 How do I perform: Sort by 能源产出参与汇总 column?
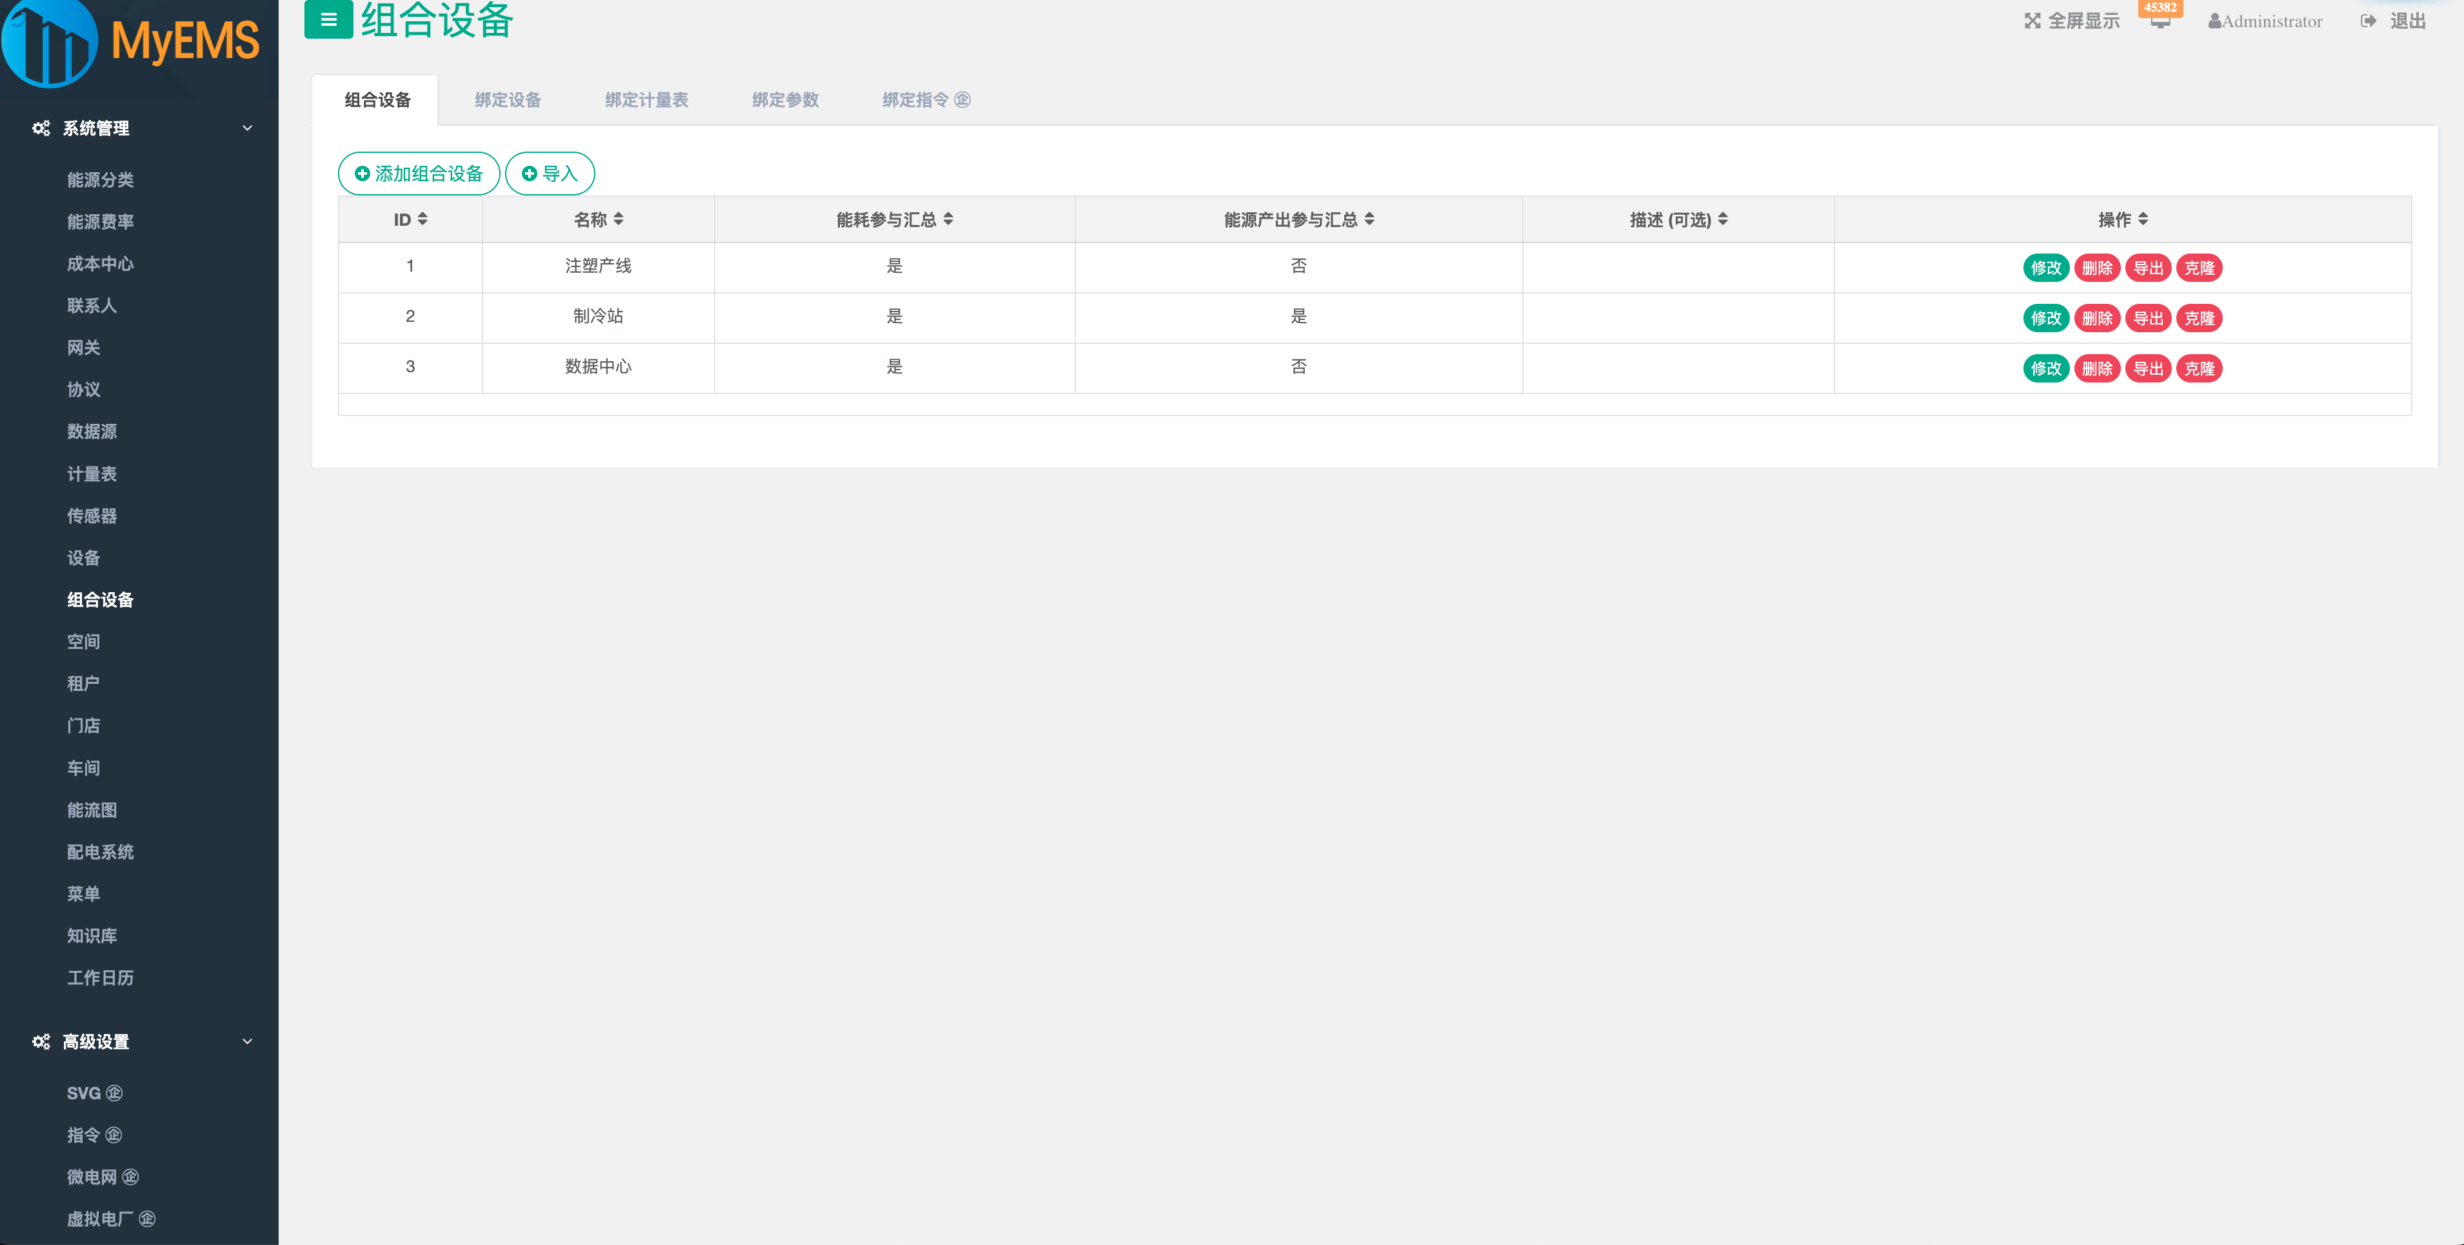coord(1369,219)
